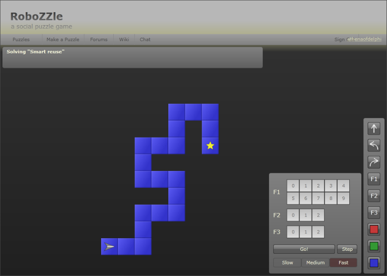Go to the Forums tab
The width and height of the screenshot is (387, 276).
click(x=99, y=40)
